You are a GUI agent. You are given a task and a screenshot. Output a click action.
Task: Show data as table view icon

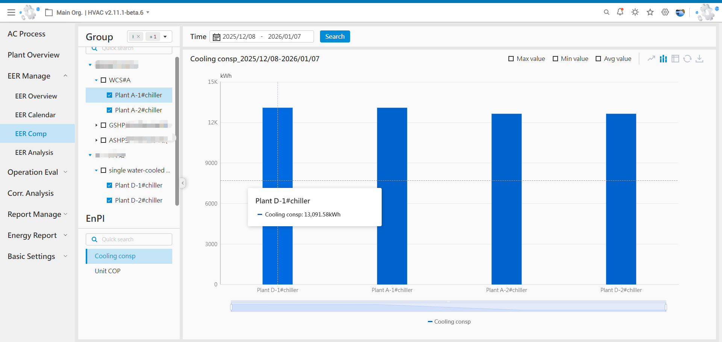click(675, 59)
